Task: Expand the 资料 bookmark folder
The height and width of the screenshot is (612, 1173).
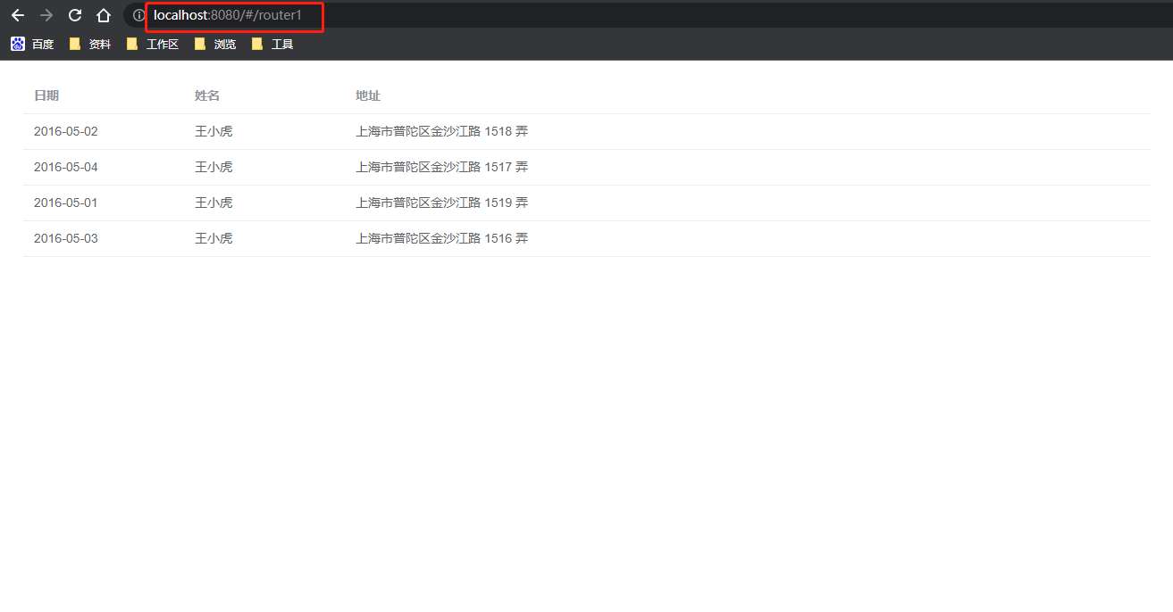Action: point(90,44)
